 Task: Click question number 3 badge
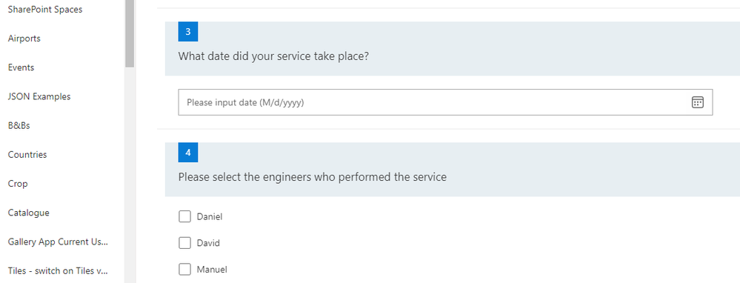[188, 32]
